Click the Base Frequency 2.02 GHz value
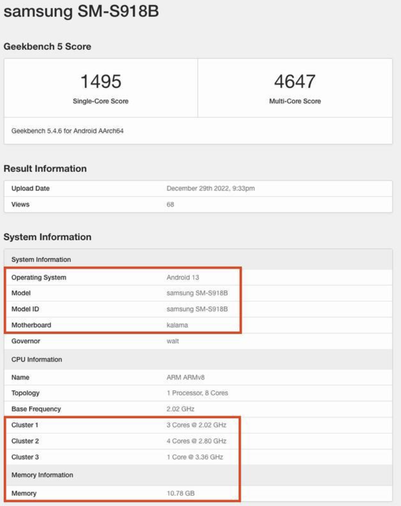The width and height of the screenshot is (401, 506). [180, 409]
